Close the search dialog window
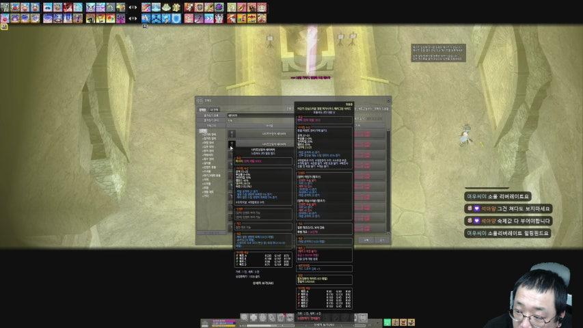This screenshot has width=583, height=328. pos(388,100)
